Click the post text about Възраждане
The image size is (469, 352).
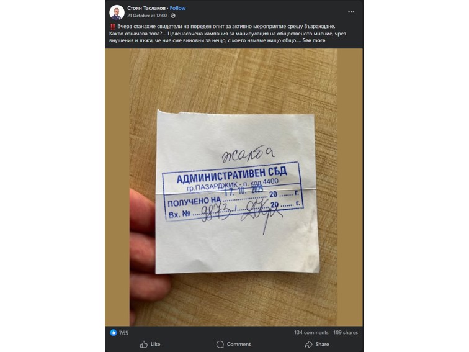[x=228, y=34]
